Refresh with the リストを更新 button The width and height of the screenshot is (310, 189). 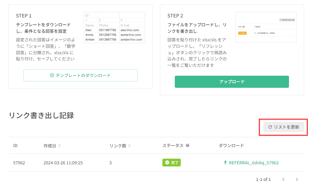pyautogui.click(x=284, y=127)
